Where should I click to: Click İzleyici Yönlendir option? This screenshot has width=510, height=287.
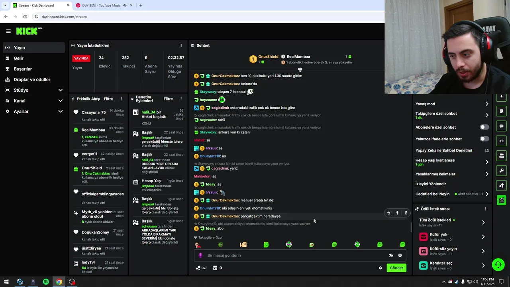pyautogui.click(x=431, y=184)
